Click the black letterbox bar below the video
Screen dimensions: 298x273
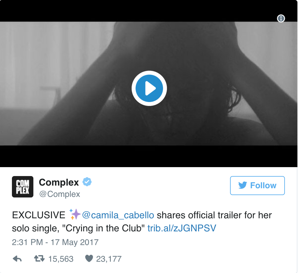[149, 156]
